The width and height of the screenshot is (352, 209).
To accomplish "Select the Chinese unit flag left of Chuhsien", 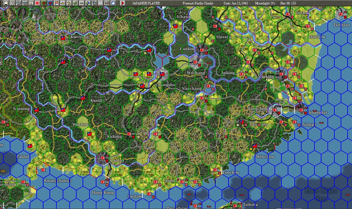I will (x=241, y=122).
